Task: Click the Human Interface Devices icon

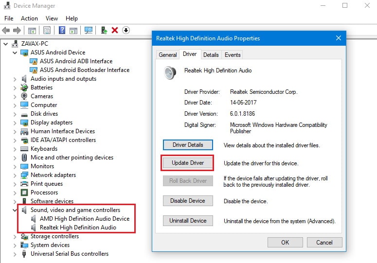Action: pyautogui.click(x=24, y=131)
